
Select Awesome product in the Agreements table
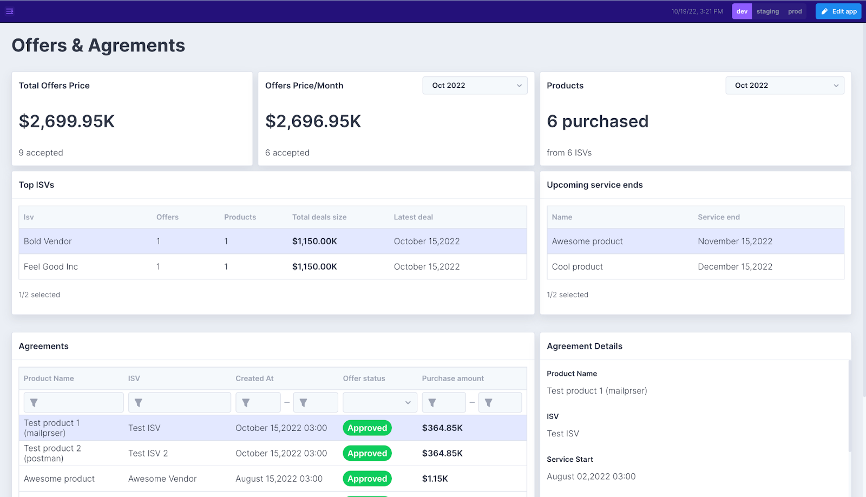point(59,479)
